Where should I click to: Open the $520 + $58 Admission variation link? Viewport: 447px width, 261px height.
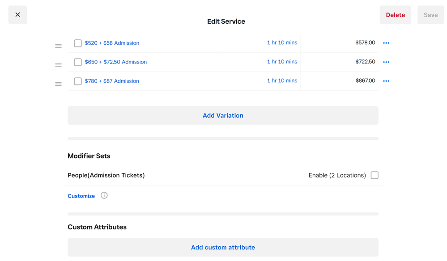[112, 43]
